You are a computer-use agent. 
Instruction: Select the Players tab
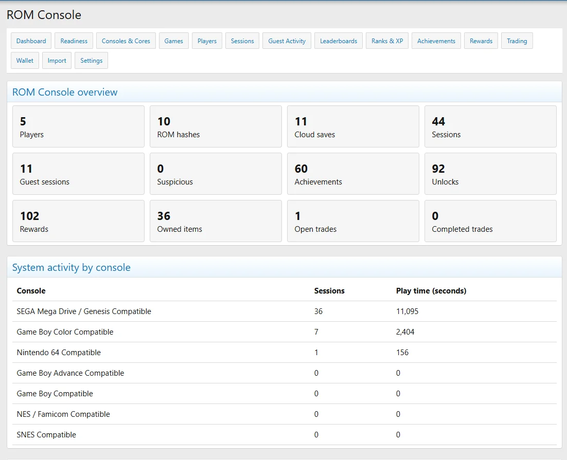(x=207, y=41)
